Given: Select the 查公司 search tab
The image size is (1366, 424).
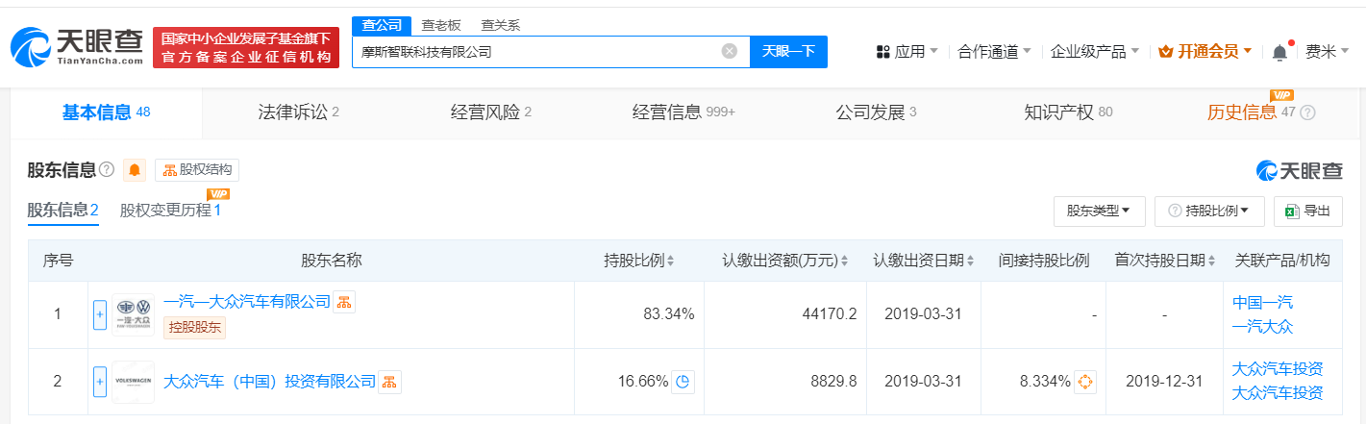Looking at the screenshot, I should tap(382, 25).
